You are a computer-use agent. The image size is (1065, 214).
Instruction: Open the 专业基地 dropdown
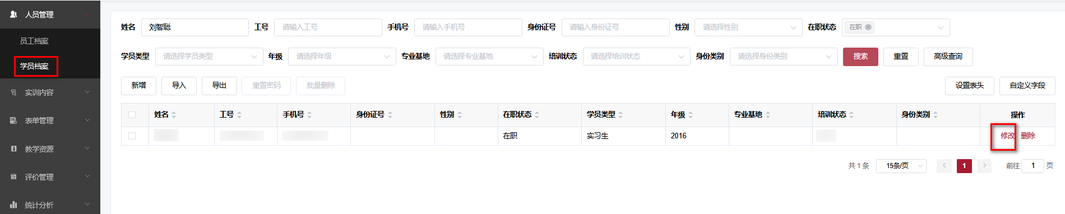point(489,56)
